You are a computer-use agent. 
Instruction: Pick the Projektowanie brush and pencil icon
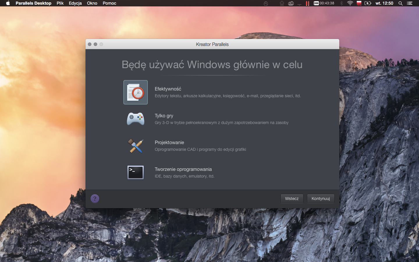(136, 146)
